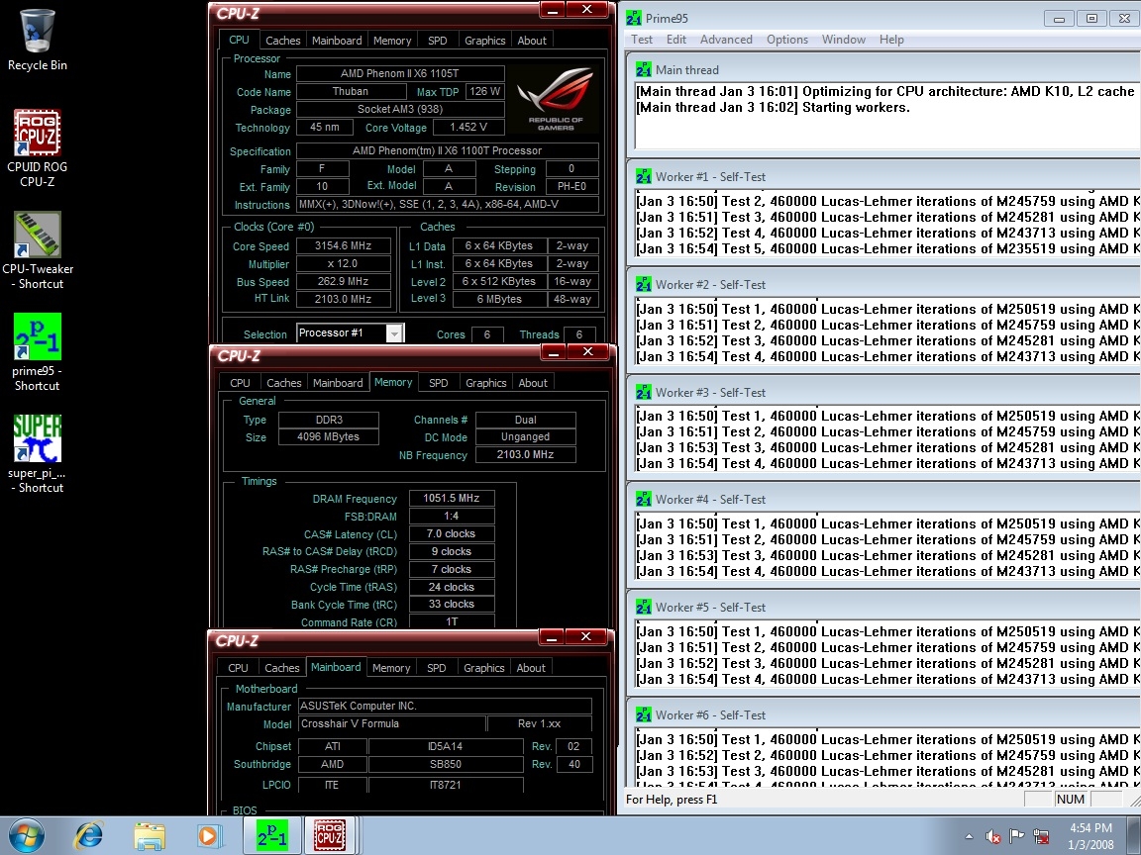Open Caches tab in the CPU-Z motherboard window
This screenshot has width=1141, height=855.
pyautogui.click(x=281, y=668)
